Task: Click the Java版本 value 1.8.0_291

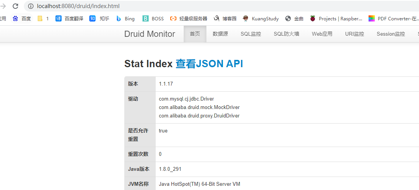Action: tap(171, 169)
